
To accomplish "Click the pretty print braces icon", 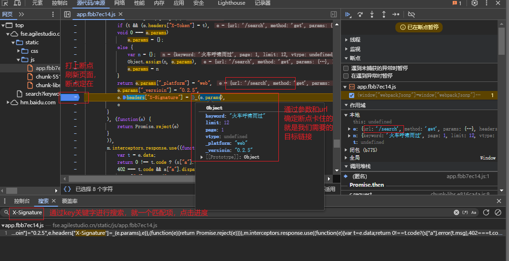I will (67, 189).
